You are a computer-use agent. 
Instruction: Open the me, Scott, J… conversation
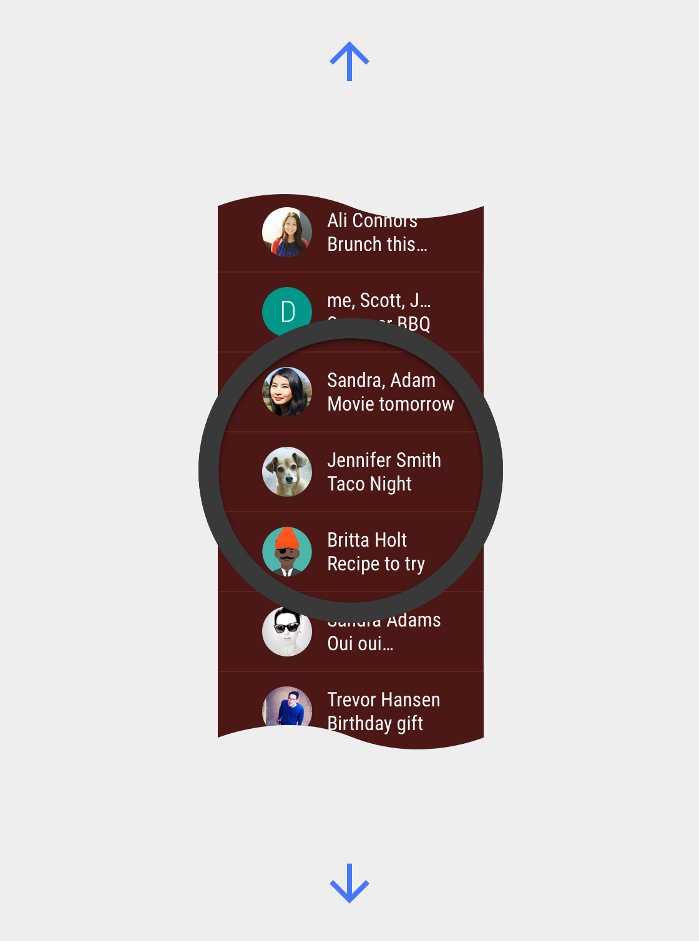(351, 312)
